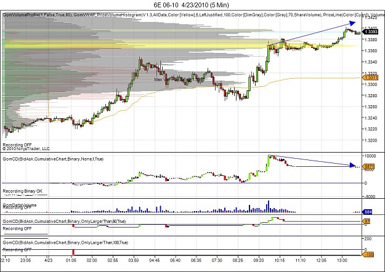This screenshot has width=385, height=272.
Task: Click the 12:05 time axis label
Action: coord(322,260)
